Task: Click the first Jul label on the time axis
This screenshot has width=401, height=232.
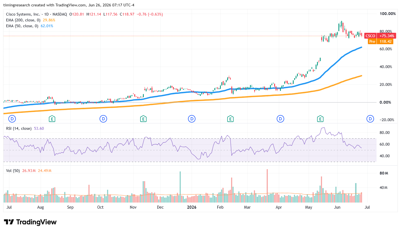Action: 9,207
